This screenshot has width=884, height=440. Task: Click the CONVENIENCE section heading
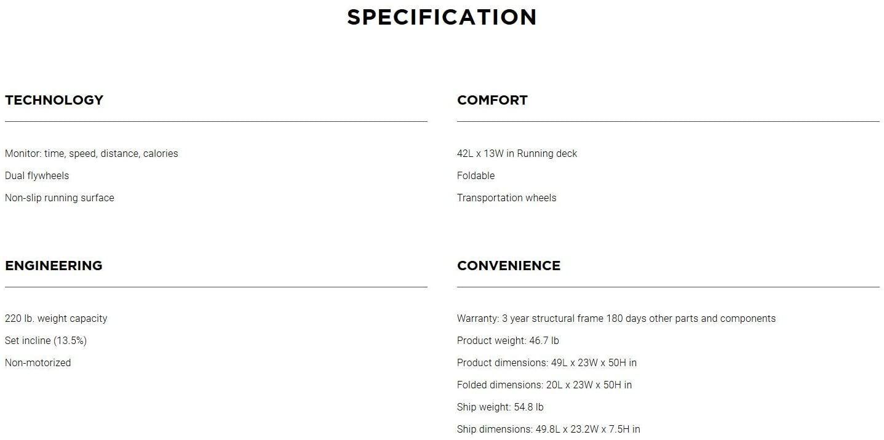pyautogui.click(x=509, y=266)
